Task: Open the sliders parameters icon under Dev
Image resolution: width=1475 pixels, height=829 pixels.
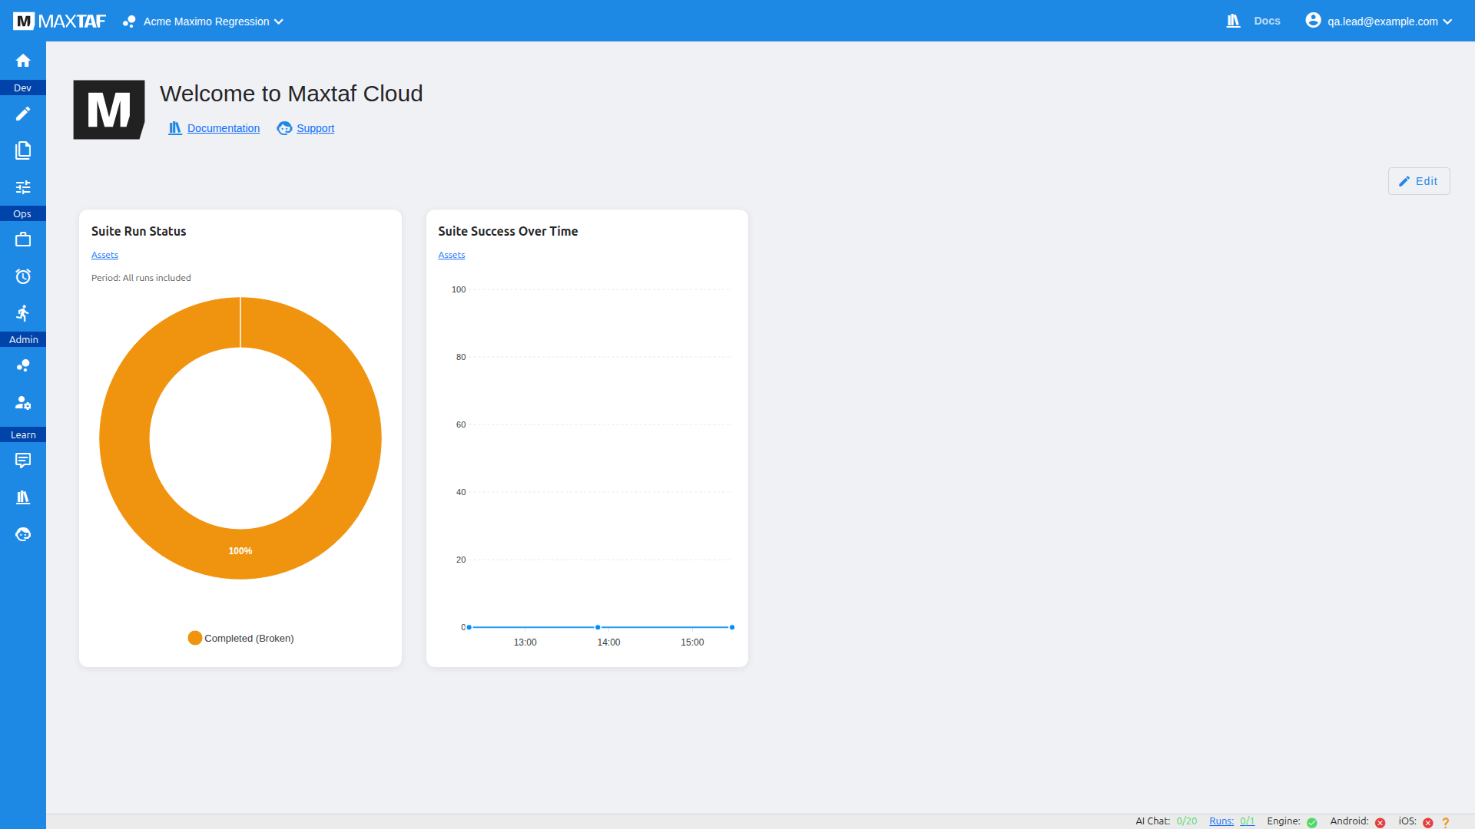Action: 23,187
